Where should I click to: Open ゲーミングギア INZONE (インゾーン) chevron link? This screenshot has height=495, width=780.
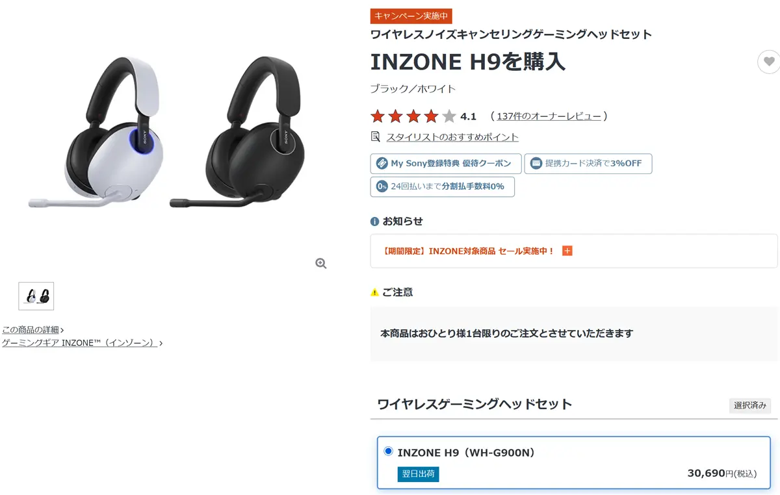point(82,342)
